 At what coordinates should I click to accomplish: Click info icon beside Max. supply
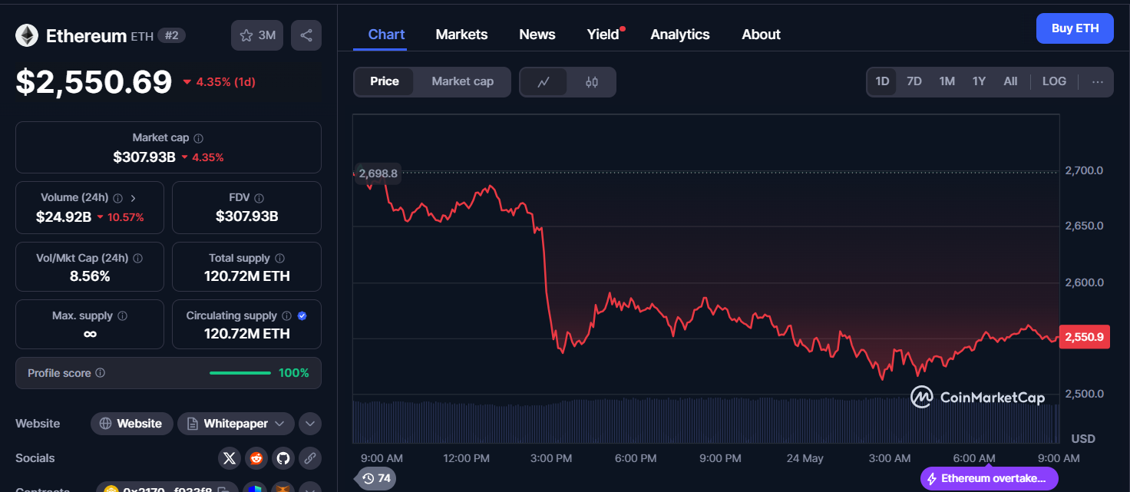pos(122,315)
